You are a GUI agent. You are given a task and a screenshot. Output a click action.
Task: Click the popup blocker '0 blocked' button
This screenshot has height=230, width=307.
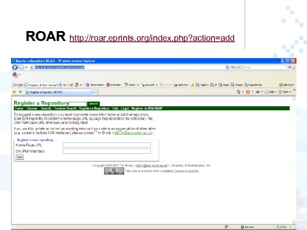113,85
